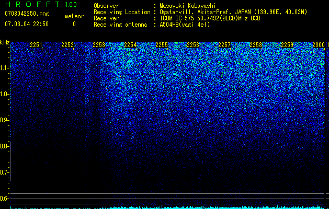Screen dimensions: 329x209
Task: Click the observer name Masayuki Kobayashi
Action: tap(188, 6)
